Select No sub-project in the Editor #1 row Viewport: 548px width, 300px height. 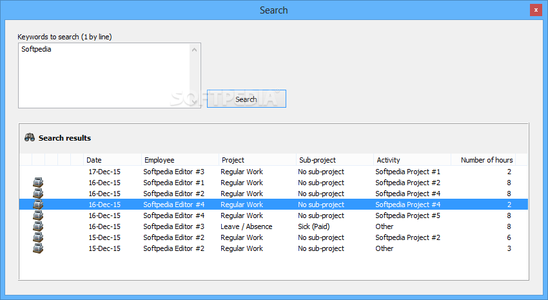(x=321, y=183)
